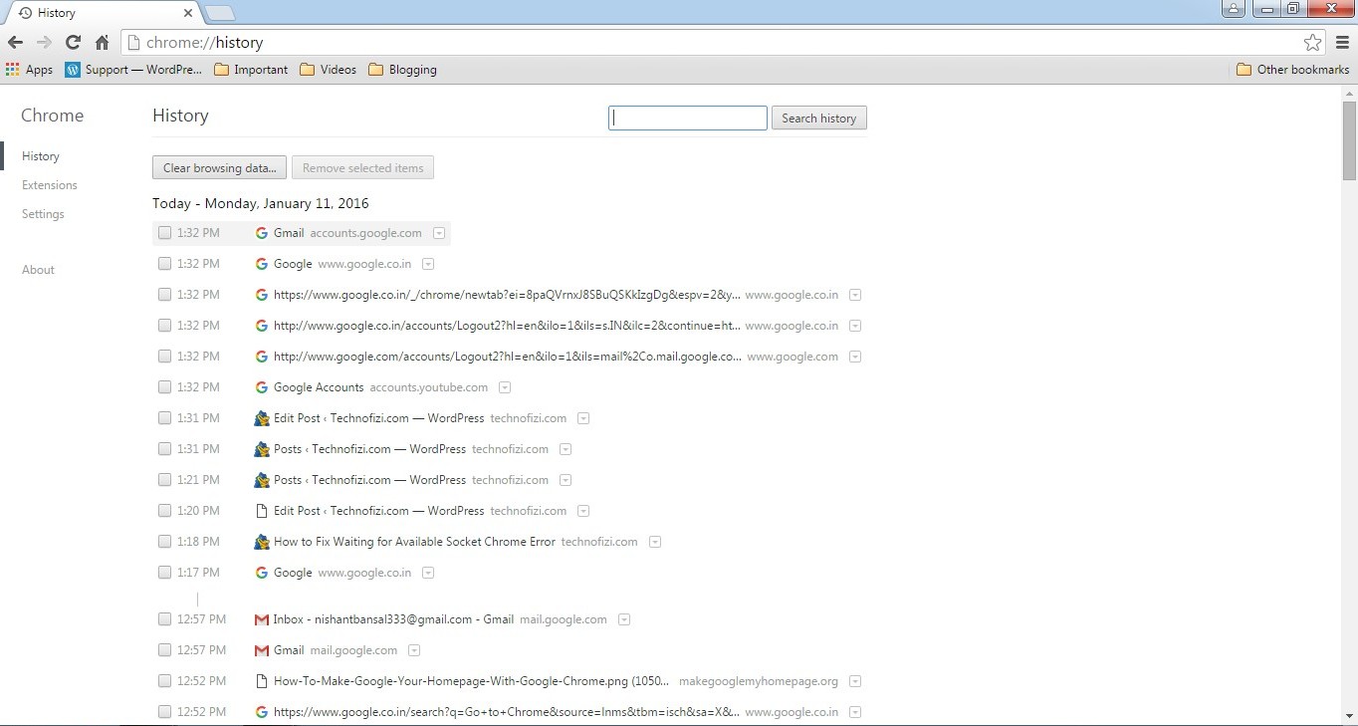Check the How to Fix Waiting entry checkbox
The image size is (1358, 726).
coord(165,542)
